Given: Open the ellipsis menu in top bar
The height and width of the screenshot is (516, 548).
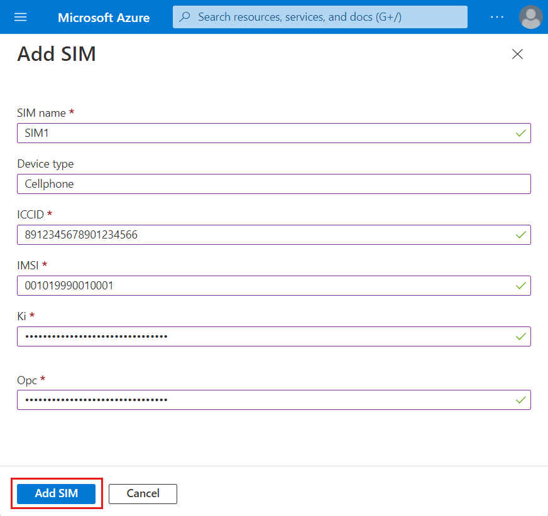Looking at the screenshot, I should click(x=497, y=17).
